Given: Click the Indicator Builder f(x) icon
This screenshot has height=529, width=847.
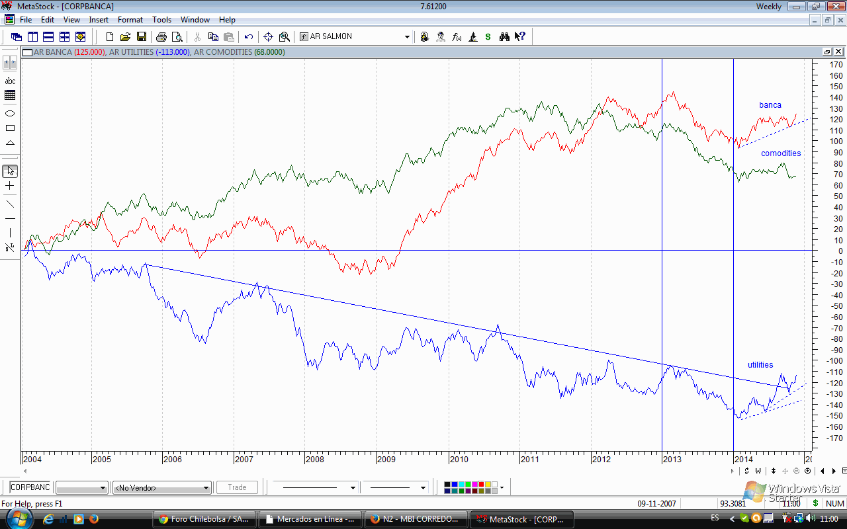Looking at the screenshot, I should (457, 37).
